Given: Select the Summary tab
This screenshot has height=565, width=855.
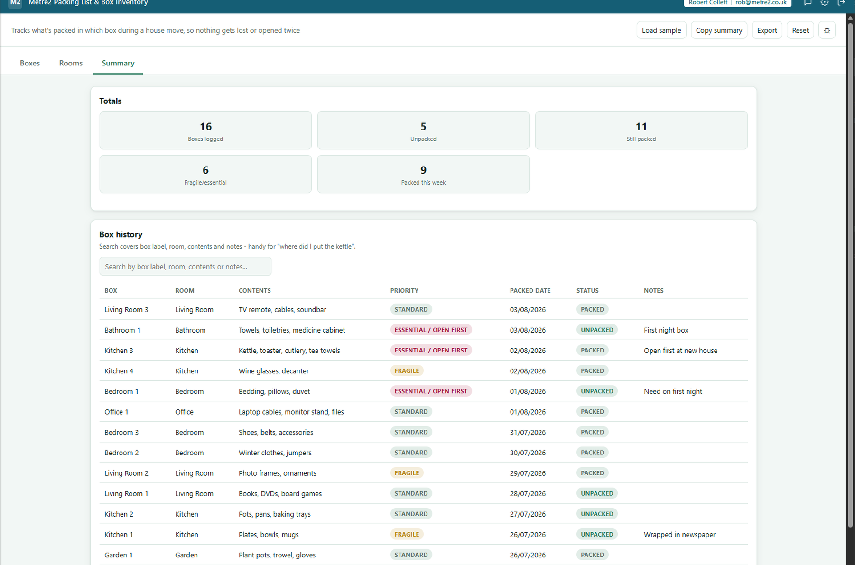Looking at the screenshot, I should pyautogui.click(x=118, y=63).
